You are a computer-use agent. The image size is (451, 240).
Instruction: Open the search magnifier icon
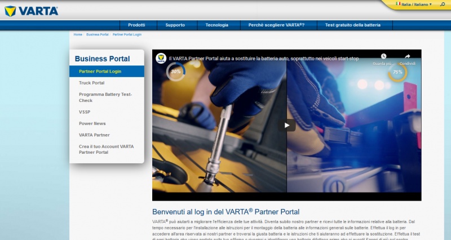click(442, 5)
